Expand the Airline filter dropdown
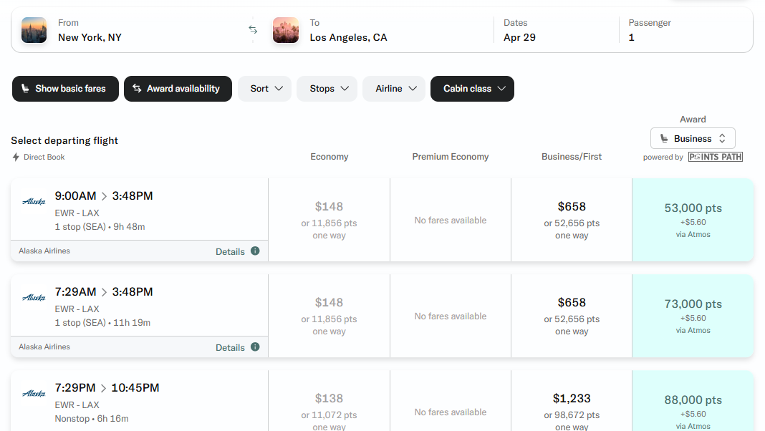Screen dimensions: 765x431 click(x=393, y=89)
